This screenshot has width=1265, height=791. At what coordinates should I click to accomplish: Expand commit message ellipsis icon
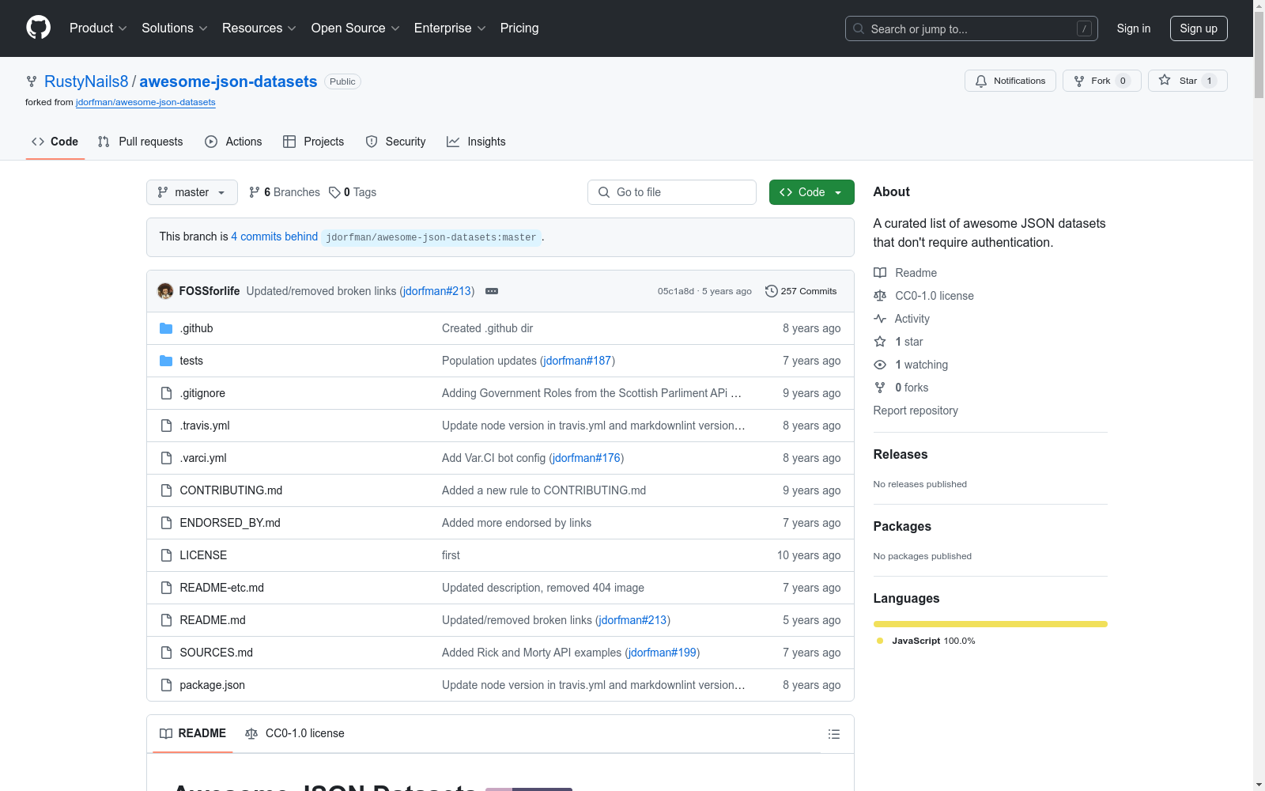tap(492, 291)
